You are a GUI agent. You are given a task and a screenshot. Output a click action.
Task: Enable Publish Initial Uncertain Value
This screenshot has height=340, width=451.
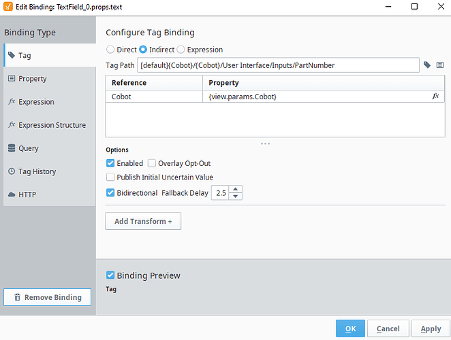point(110,177)
